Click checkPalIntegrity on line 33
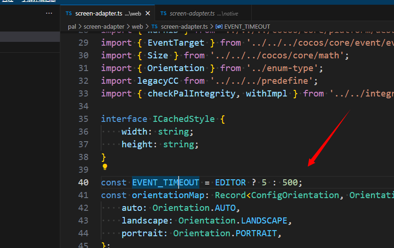Viewport: 394px width, 248px height. click(191, 93)
